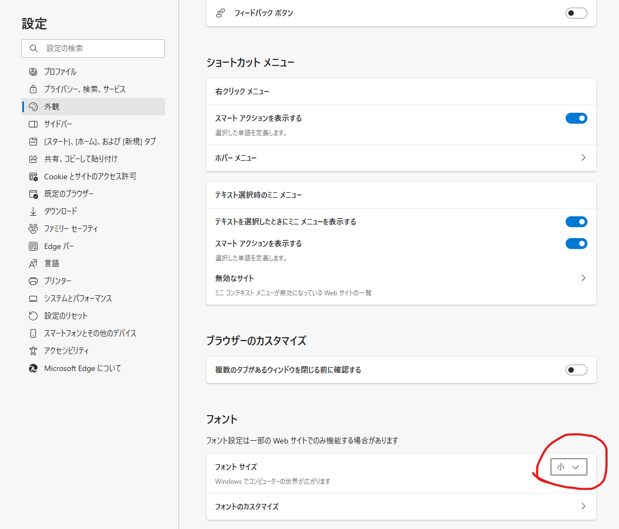
Task: Go to 既定のブラウザー settings
Action: click(x=93, y=194)
